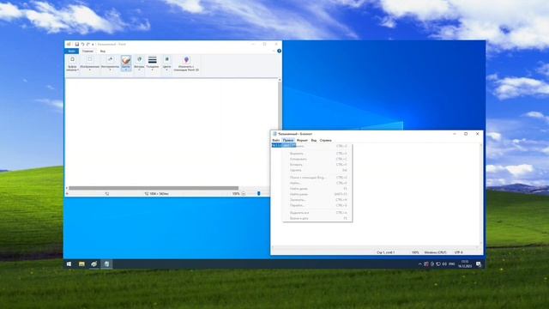Open the Help menu in Notepad

[326, 140]
